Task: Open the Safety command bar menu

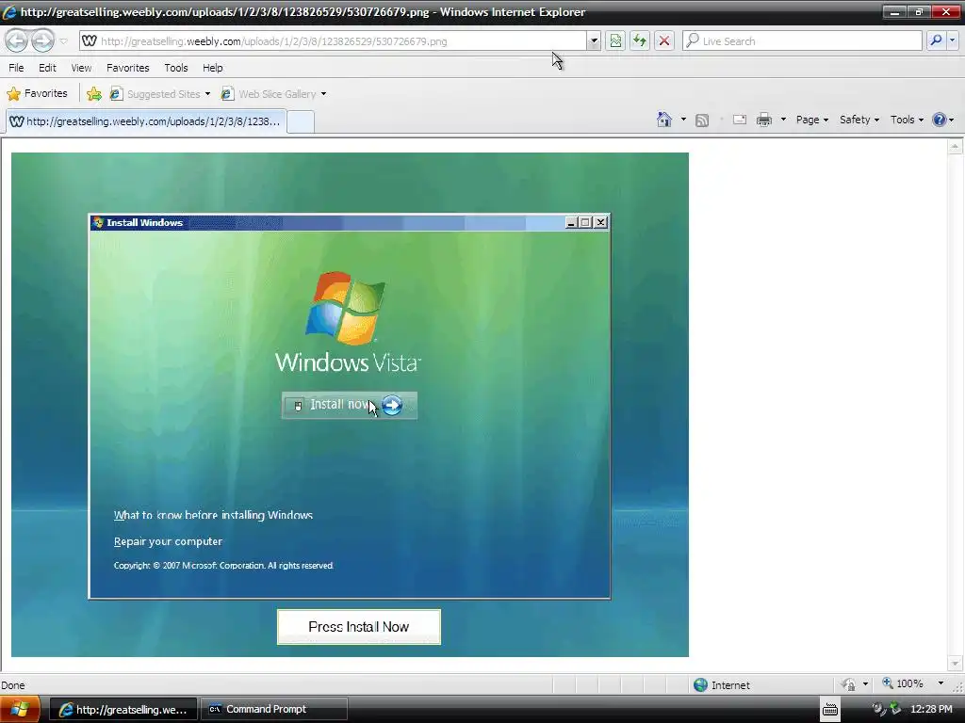Action: coord(859,120)
